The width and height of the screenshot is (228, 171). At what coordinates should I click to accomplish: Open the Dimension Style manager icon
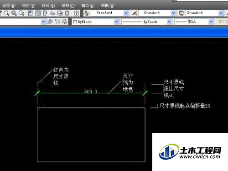(x=135, y=13)
